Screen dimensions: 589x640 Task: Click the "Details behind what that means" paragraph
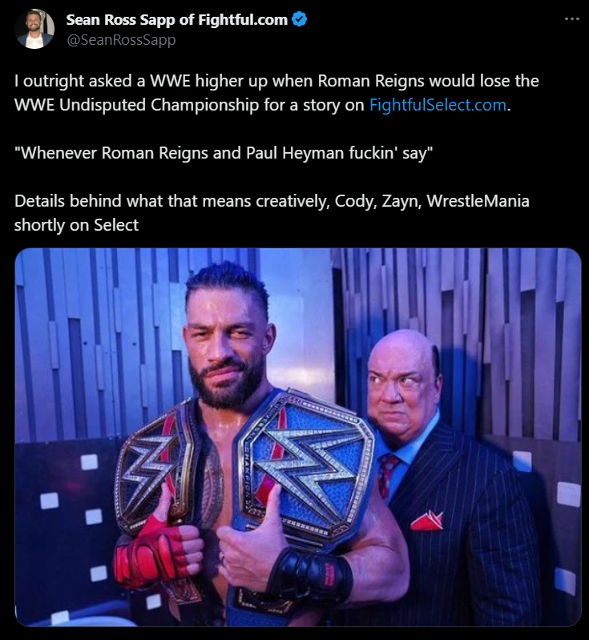[272, 212]
